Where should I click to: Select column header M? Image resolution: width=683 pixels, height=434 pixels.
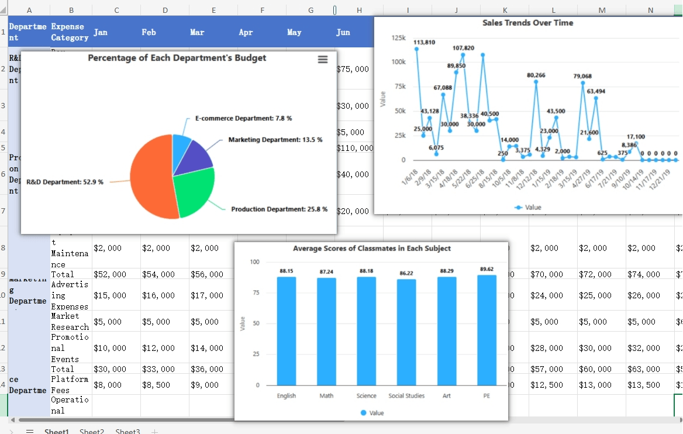602,10
